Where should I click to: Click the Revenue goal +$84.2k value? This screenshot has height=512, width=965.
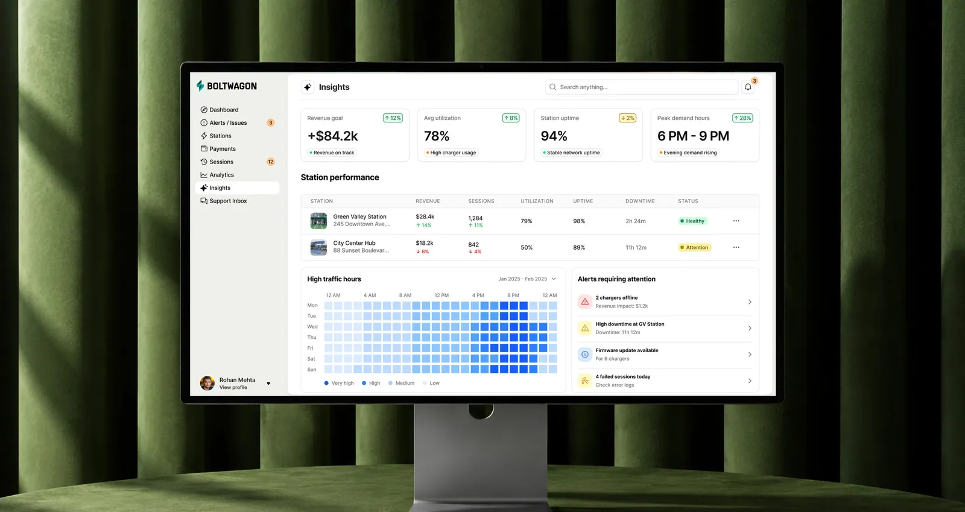coord(333,136)
